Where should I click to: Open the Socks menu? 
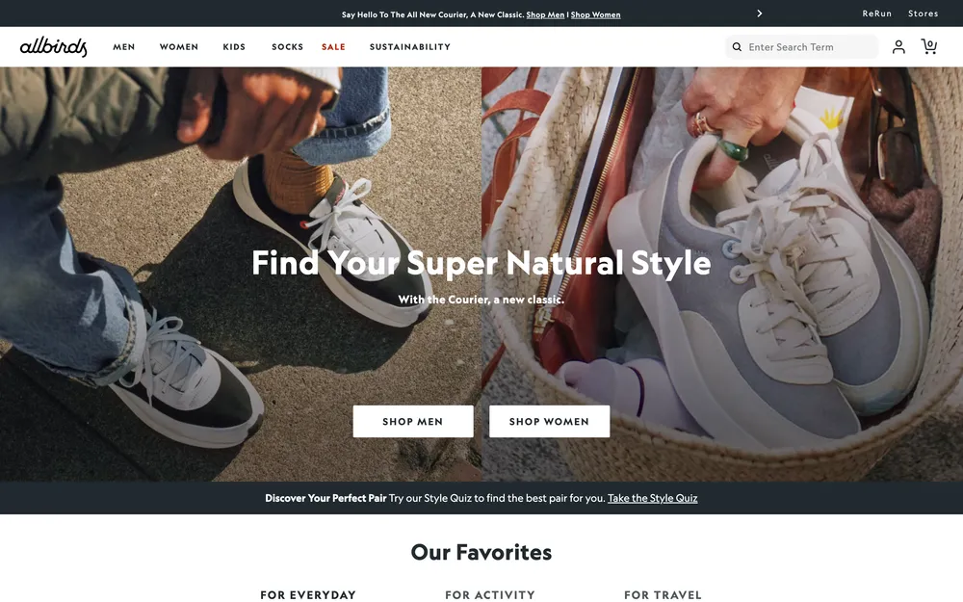click(x=287, y=46)
